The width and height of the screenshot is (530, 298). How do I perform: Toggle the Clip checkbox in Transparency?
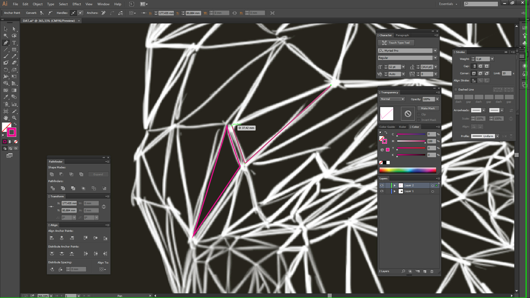[x=418, y=114]
